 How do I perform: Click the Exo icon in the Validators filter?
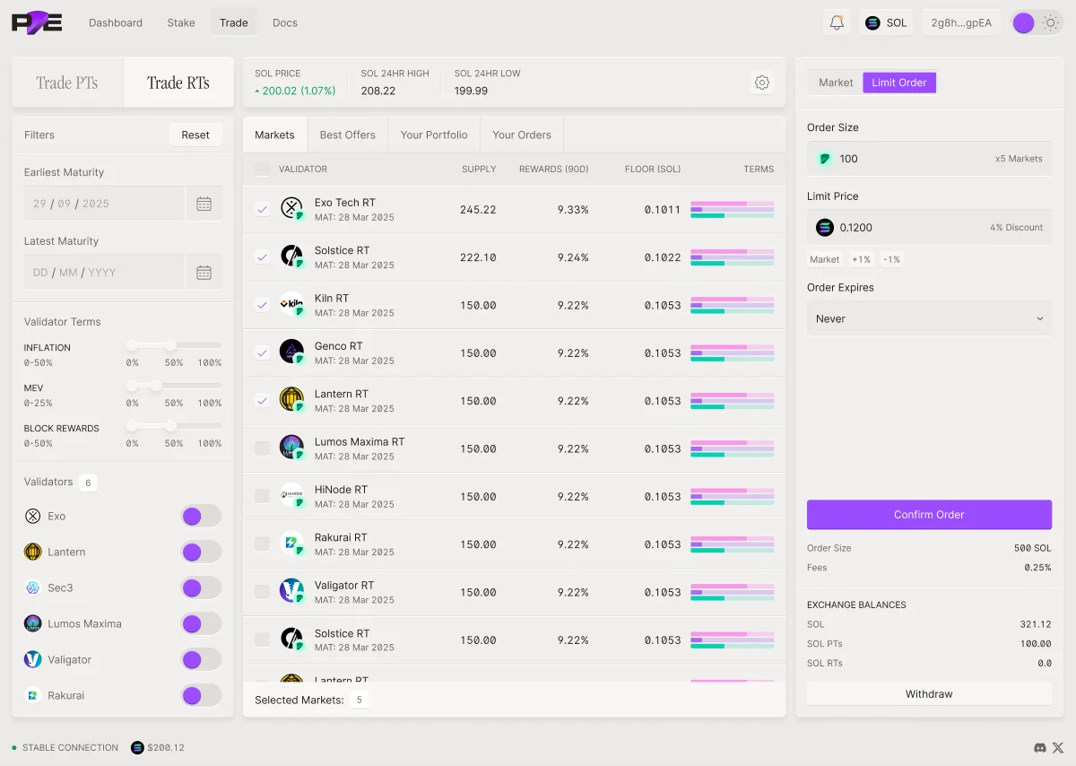coord(33,516)
